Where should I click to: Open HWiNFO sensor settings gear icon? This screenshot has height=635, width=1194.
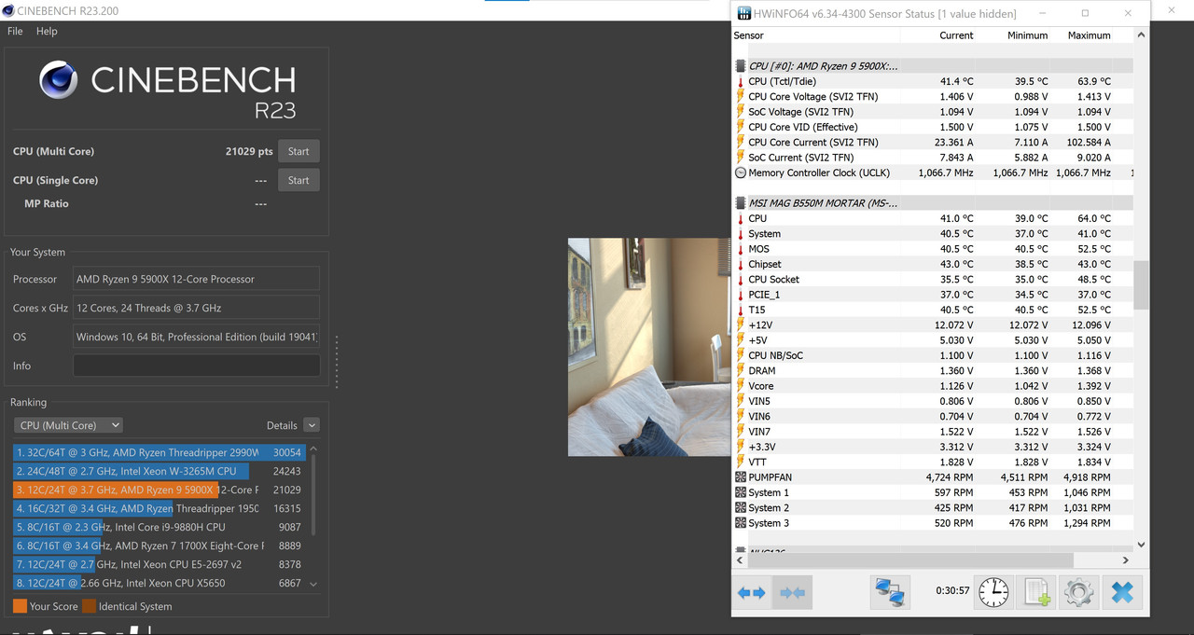pos(1078,592)
